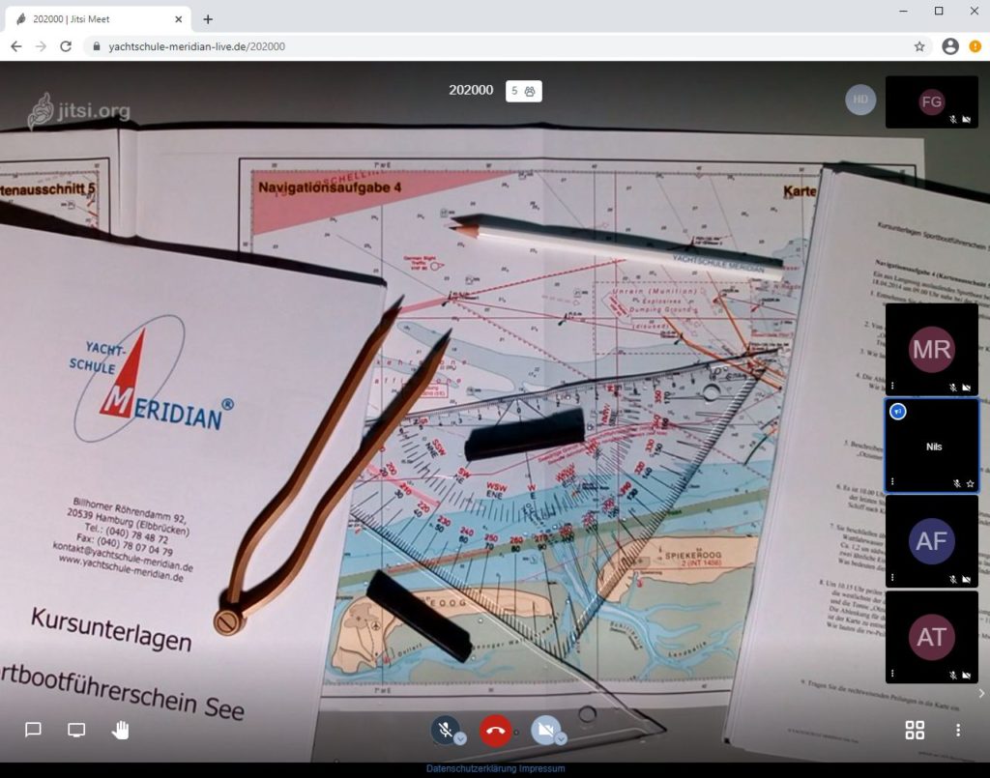Select the AF participant thumbnail
The image size is (990, 778).
tap(931, 541)
